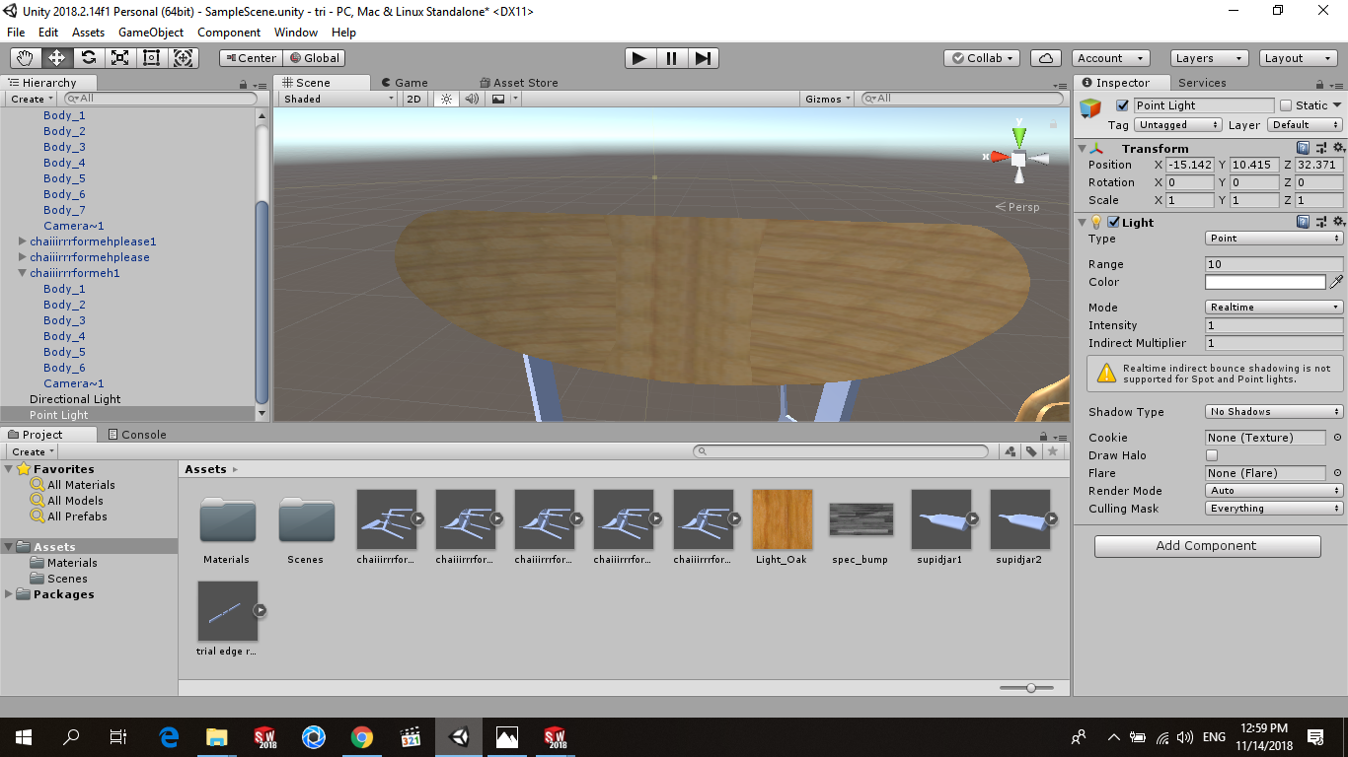Toggle the Static checkbox
The image size is (1348, 757).
(x=1285, y=105)
